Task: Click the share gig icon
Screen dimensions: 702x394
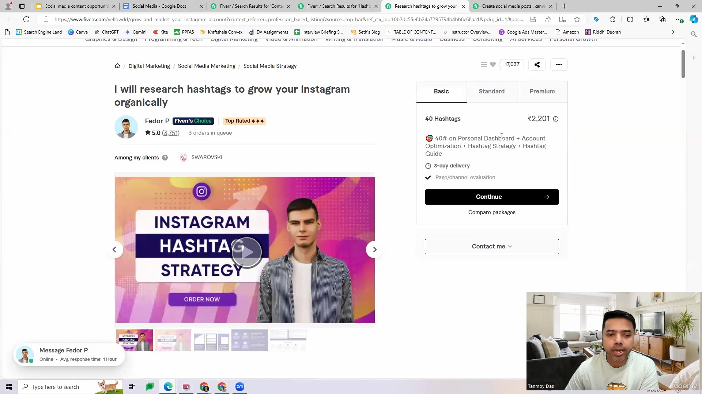Action: pyautogui.click(x=537, y=65)
